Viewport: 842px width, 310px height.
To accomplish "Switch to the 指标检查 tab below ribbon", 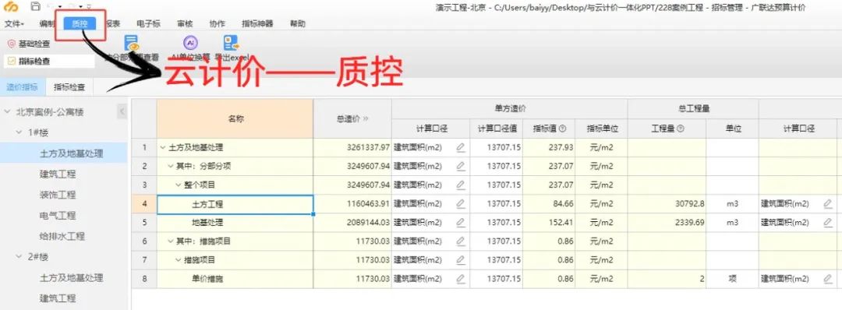I will pyautogui.click(x=69, y=87).
